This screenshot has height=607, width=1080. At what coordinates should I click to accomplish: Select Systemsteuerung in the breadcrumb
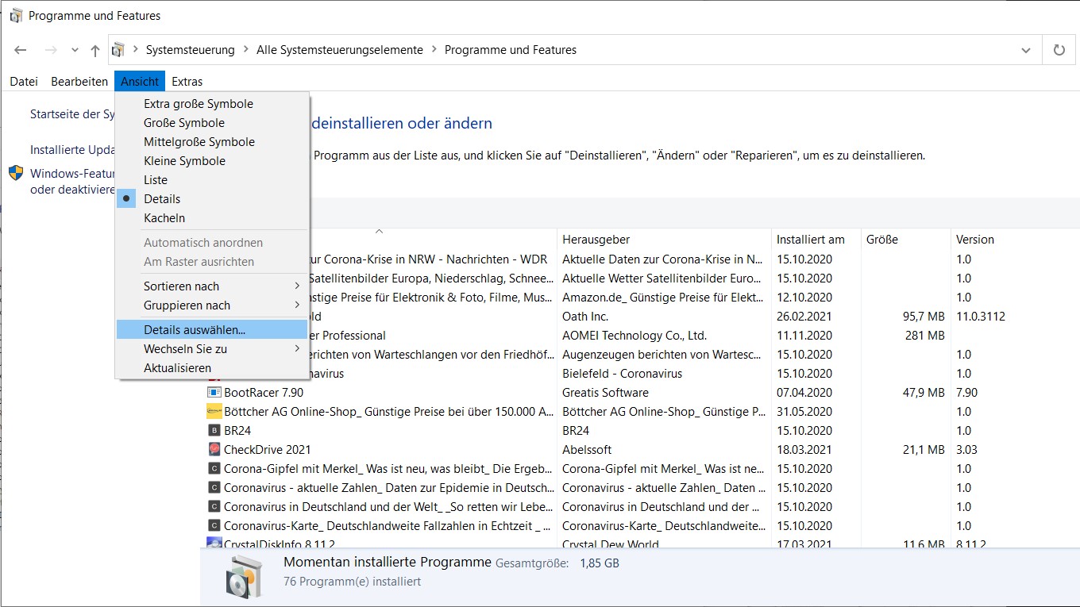[191, 50]
